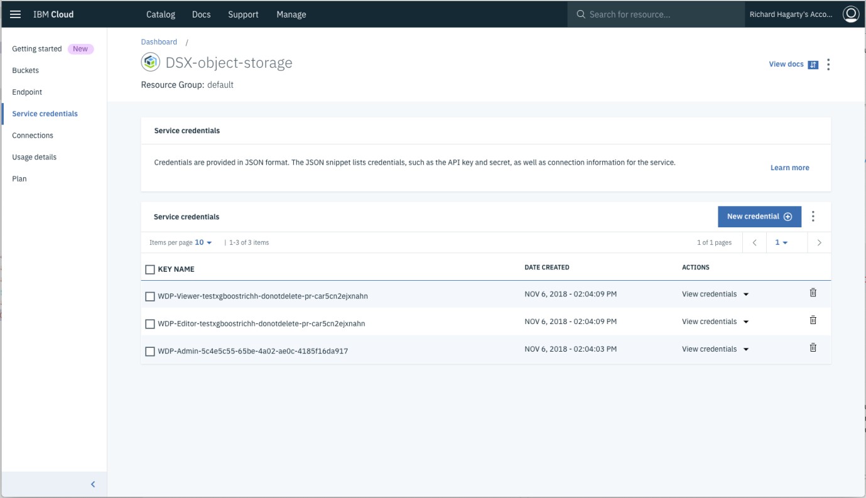Open the credentials table overflow menu
The height and width of the screenshot is (498, 866).
tap(813, 217)
